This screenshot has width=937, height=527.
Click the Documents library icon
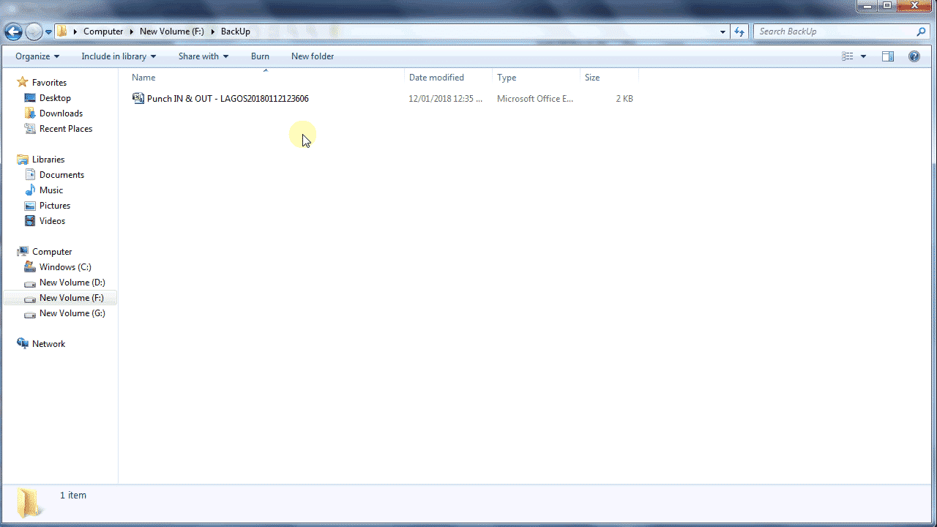point(30,175)
